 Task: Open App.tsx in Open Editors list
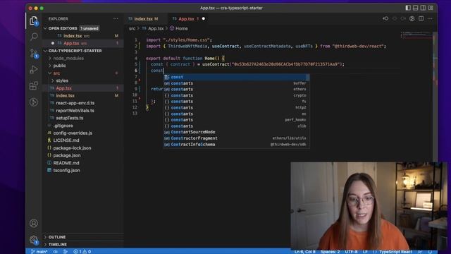[83, 43]
